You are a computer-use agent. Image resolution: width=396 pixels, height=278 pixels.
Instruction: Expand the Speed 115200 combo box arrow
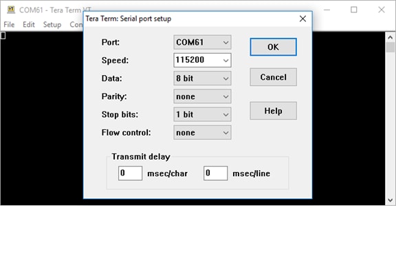point(225,61)
